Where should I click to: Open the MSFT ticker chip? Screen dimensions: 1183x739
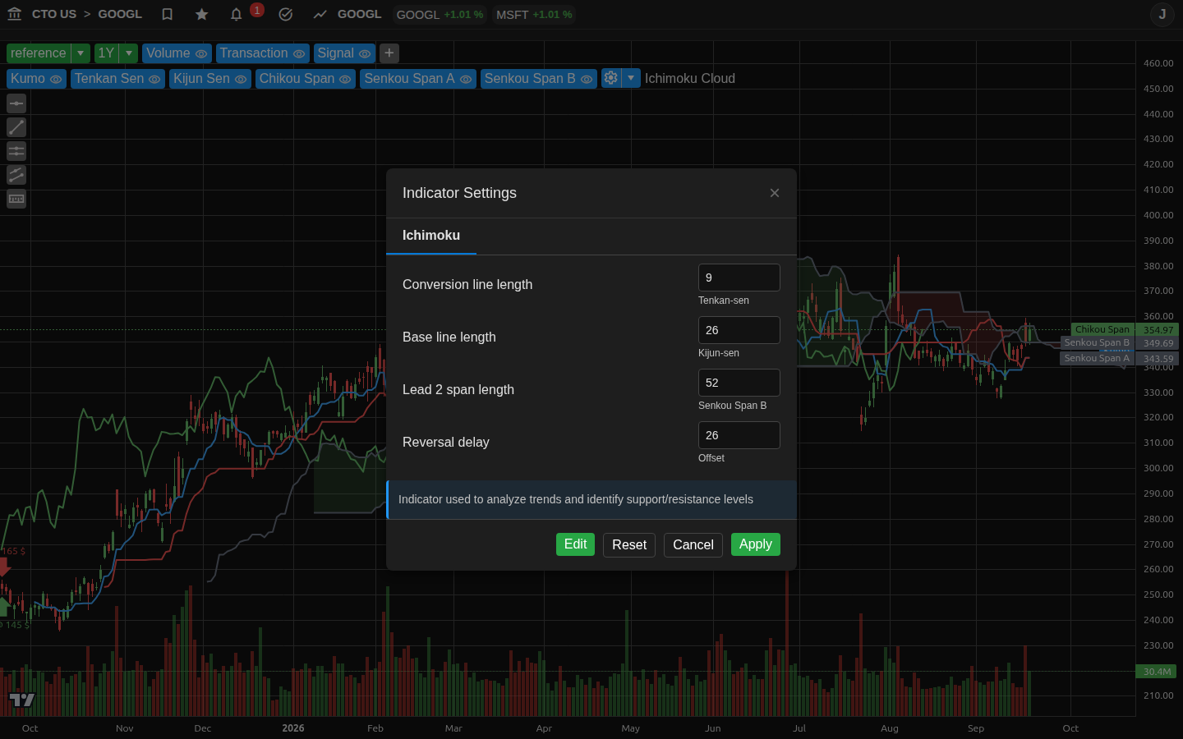coord(534,15)
